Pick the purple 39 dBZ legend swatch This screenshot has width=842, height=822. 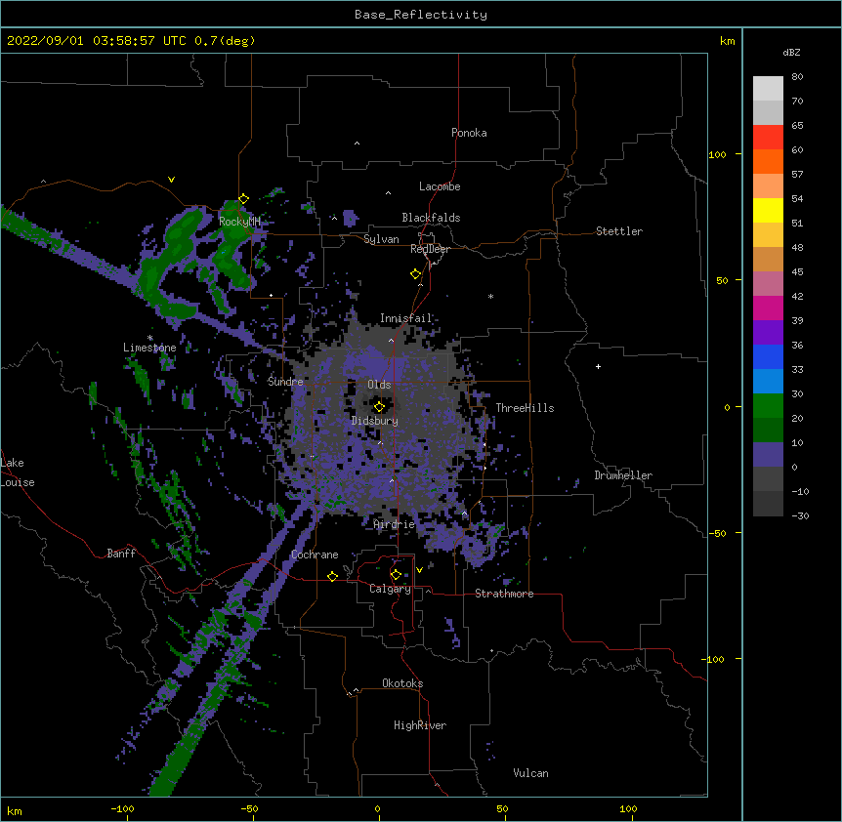768,333
